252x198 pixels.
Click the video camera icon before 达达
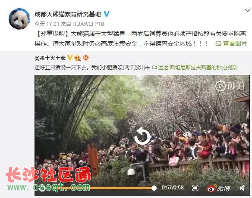coord(154,68)
